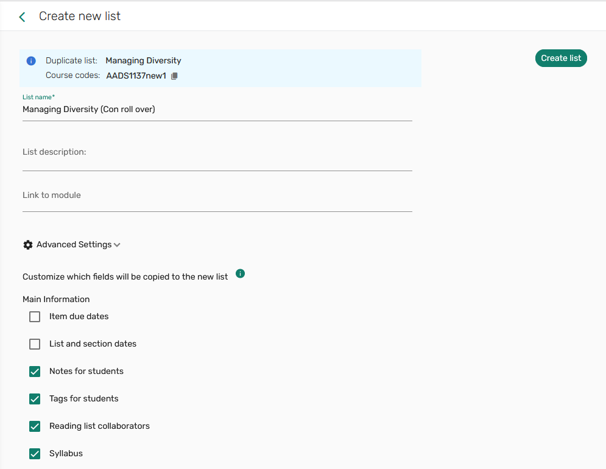Open the info tooltip next to customize fields
The height and width of the screenshot is (469, 606).
240,273
